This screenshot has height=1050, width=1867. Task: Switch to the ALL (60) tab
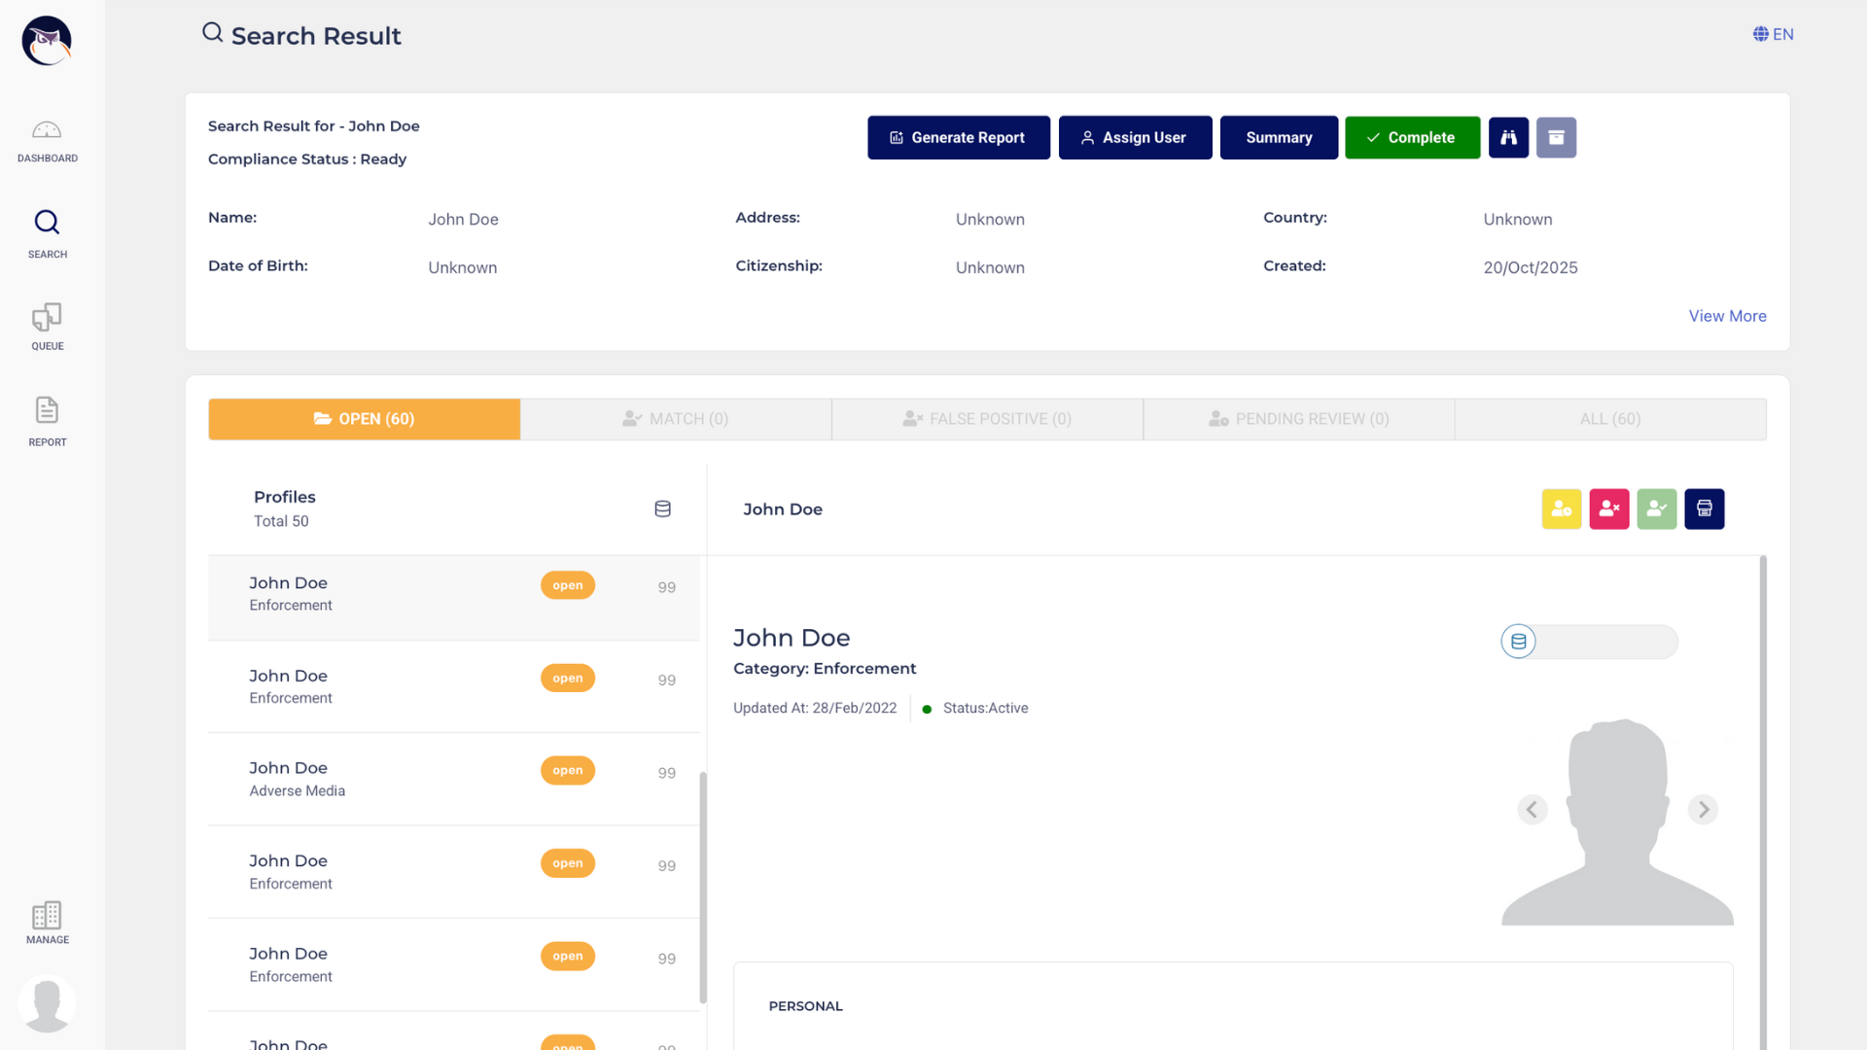coord(1609,419)
